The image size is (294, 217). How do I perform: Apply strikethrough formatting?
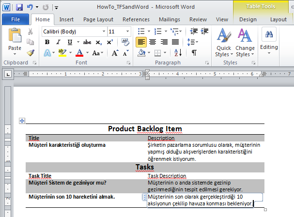[x=87, y=42]
